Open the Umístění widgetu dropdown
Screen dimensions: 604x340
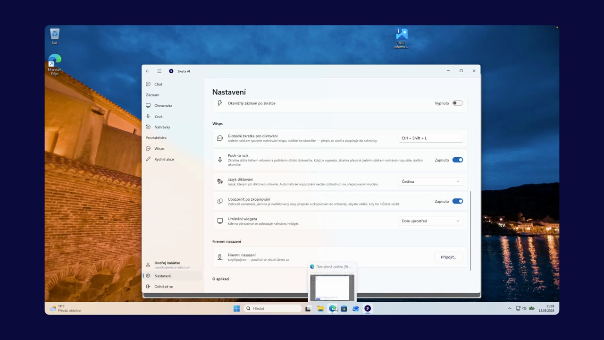430,221
